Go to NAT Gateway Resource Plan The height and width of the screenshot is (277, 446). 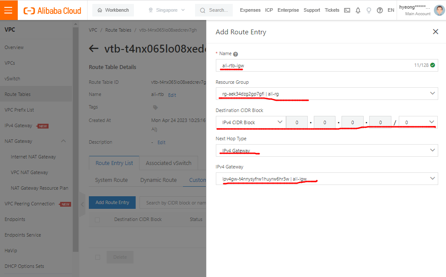pyautogui.click(x=39, y=188)
